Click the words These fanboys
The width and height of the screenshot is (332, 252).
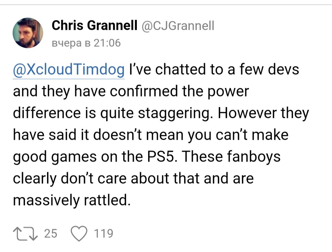point(231,157)
